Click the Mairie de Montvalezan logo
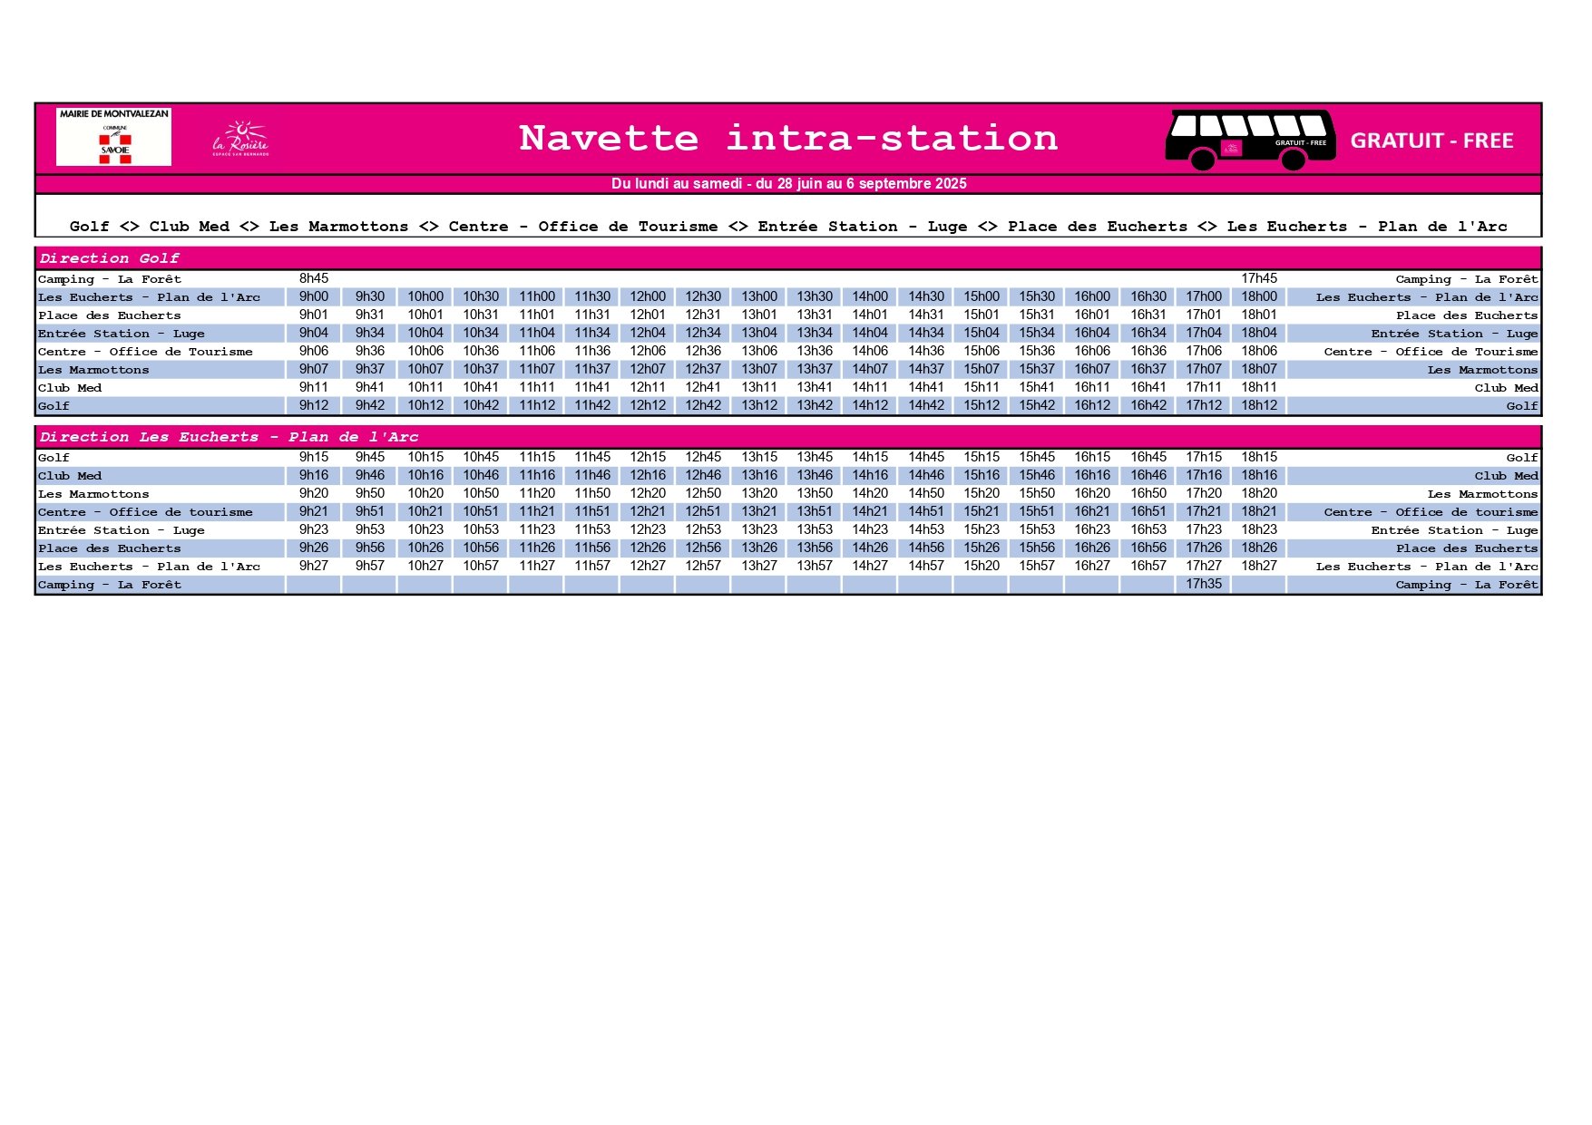The width and height of the screenshot is (1592, 1125). [x=113, y=137]
